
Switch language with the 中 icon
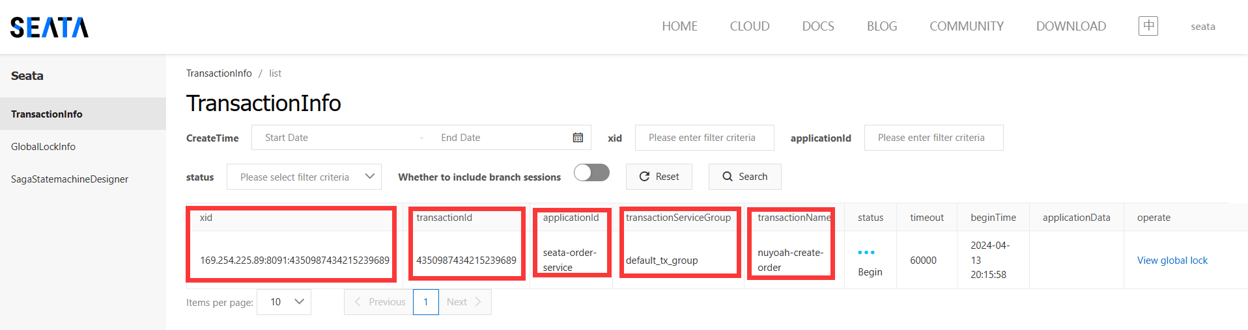coord(1148,26)
